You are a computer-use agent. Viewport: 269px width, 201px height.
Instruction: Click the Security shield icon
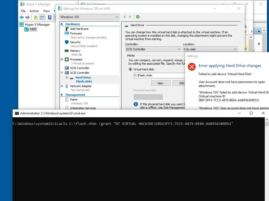(x=67, y=42)
